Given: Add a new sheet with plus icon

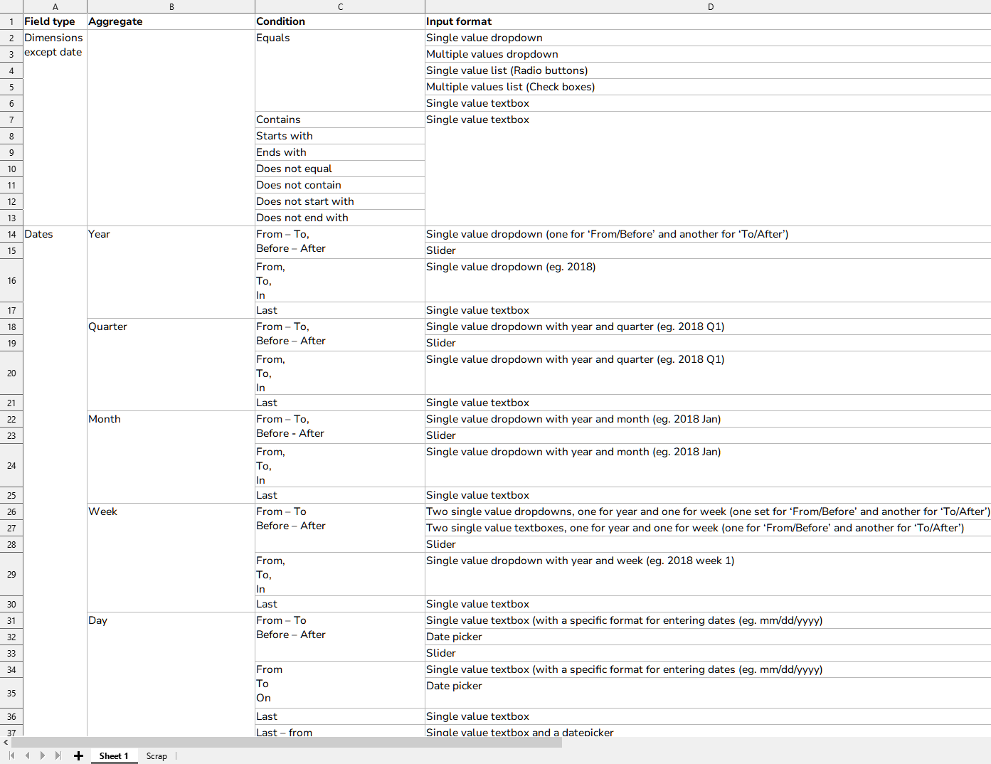Looking at the screenshot, I should tap(78, 755).
